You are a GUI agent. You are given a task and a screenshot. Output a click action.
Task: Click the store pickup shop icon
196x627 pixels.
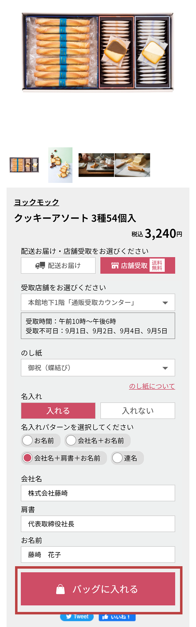click(115, 266)
